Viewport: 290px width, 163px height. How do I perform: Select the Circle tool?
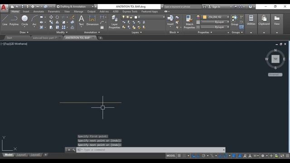click(24, 20)
